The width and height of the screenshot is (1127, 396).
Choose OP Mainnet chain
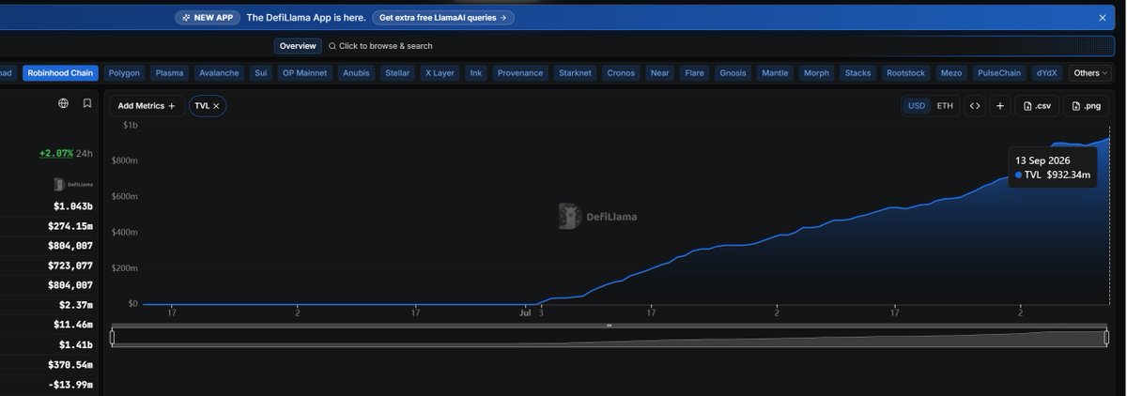click(305, 72)
